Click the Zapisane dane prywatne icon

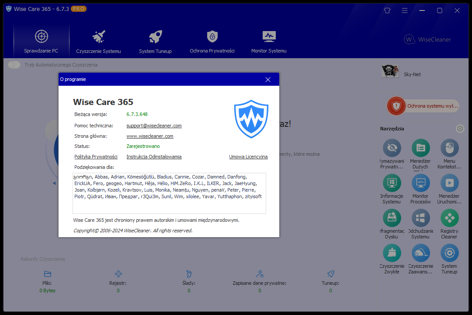260,274
